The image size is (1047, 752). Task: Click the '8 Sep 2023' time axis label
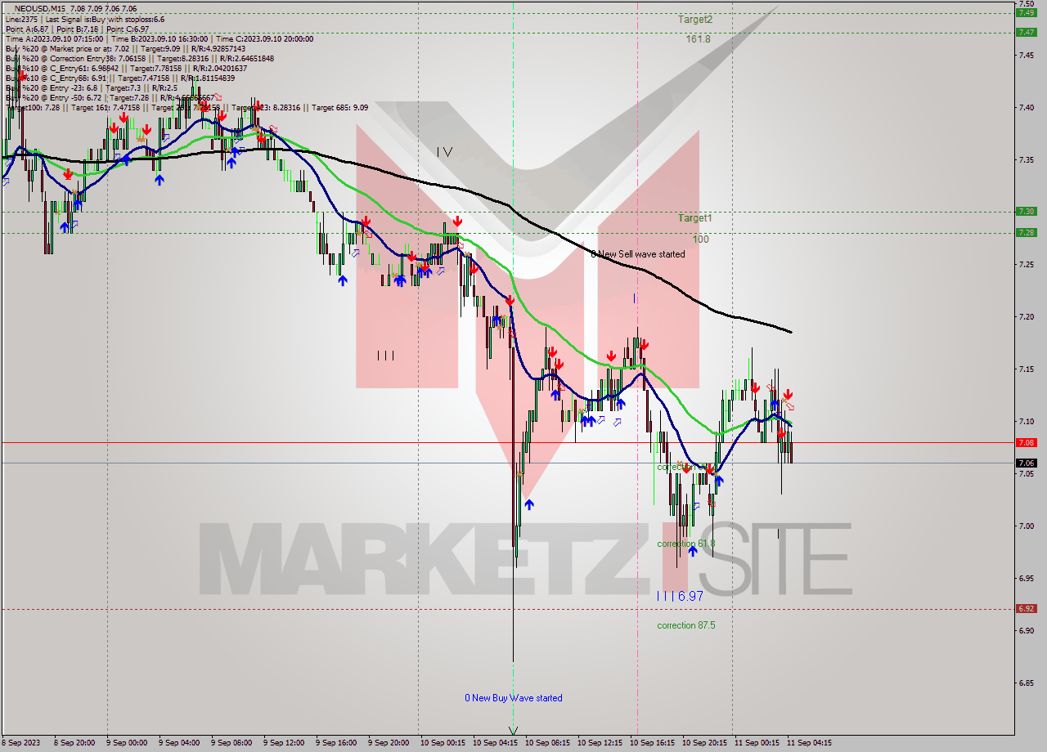coord(20,743)
